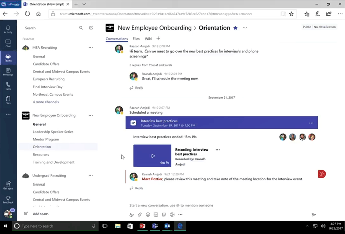Open more options for New Employee Onboarding team
Image resolution: width=345 pixels, height=234 pixels.
click(91, 115)
